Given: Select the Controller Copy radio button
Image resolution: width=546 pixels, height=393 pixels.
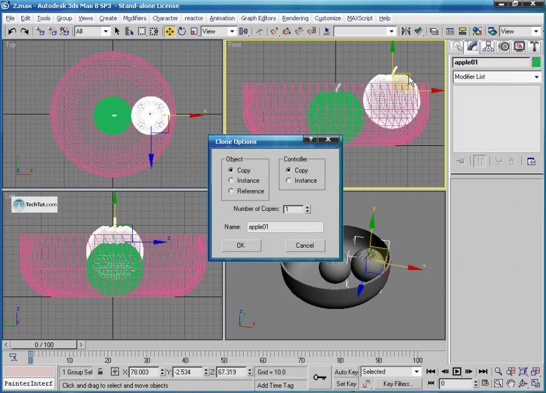Looking at the screenshot, I should pyautogui.click(x=289, y=170).
